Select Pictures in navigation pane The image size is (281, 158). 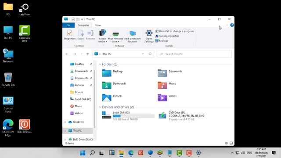pos(79,85)
